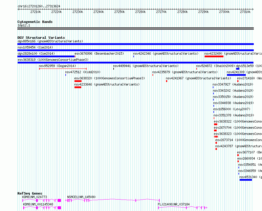The width and height of the screenshot is (262, 211).
Task: Click the 16p12.1 band label
Action: pos(24,25)
